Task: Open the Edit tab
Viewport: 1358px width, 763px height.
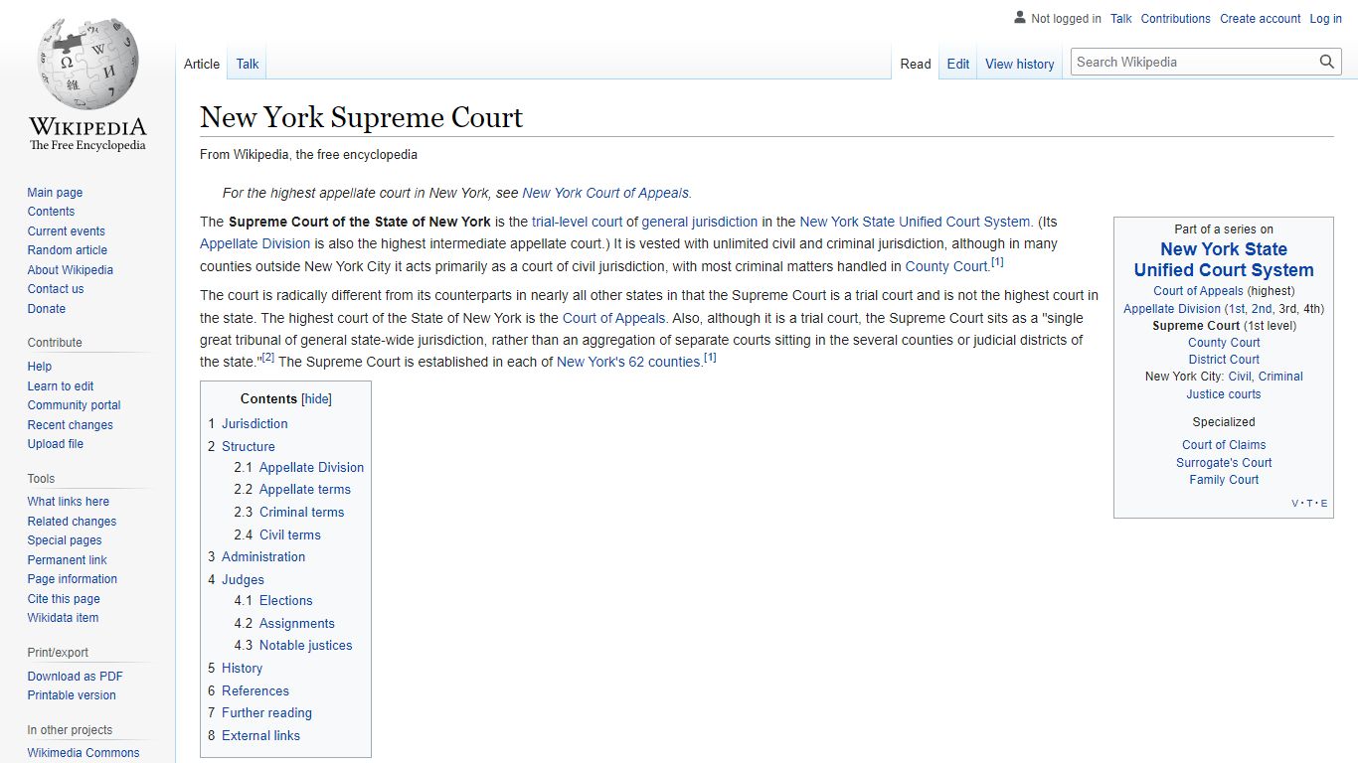Action: [958, 64]
